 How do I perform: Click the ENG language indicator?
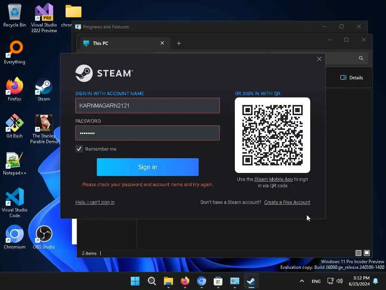point(316,281)
